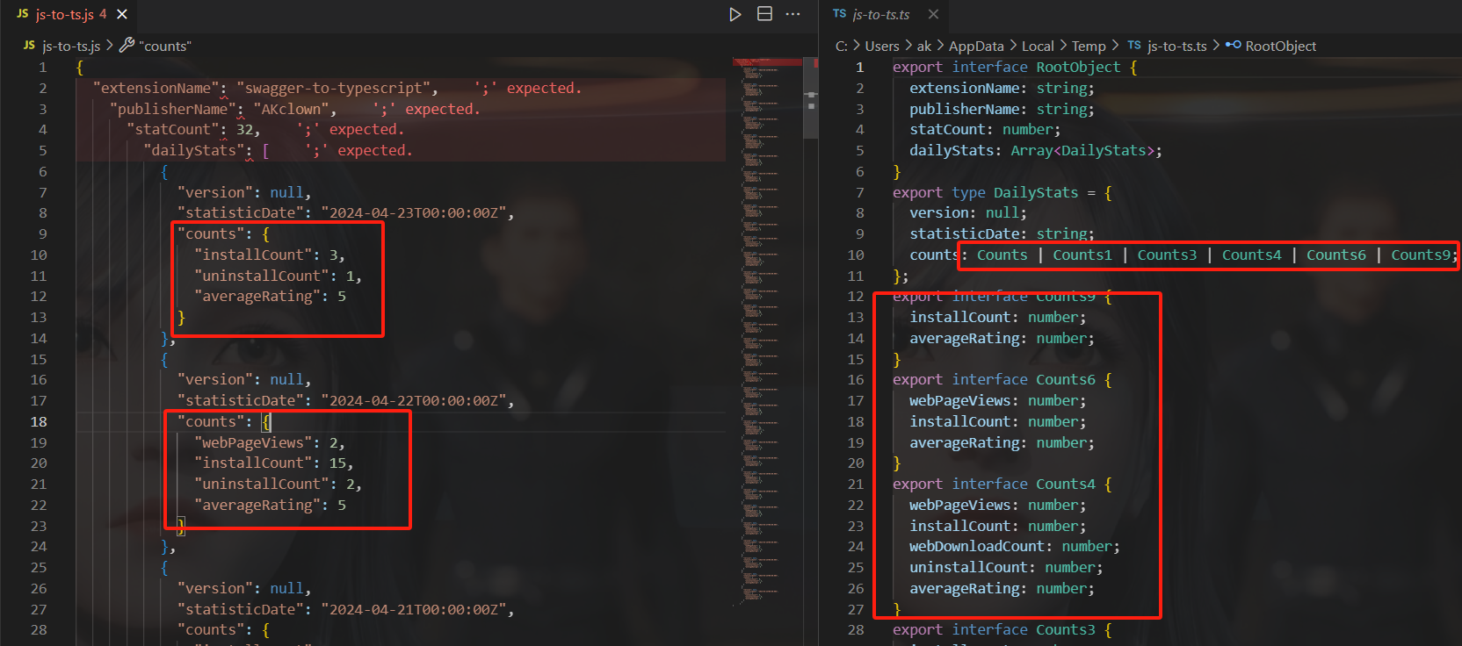Click the interface symbol icon before RootObject

(x=1233, y=46)
